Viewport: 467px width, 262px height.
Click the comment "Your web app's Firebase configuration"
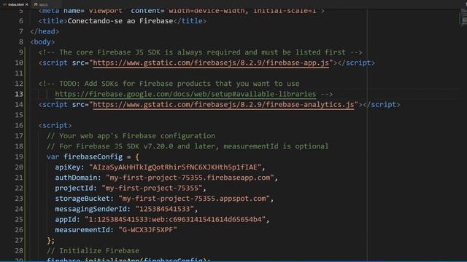click(131, 136)
